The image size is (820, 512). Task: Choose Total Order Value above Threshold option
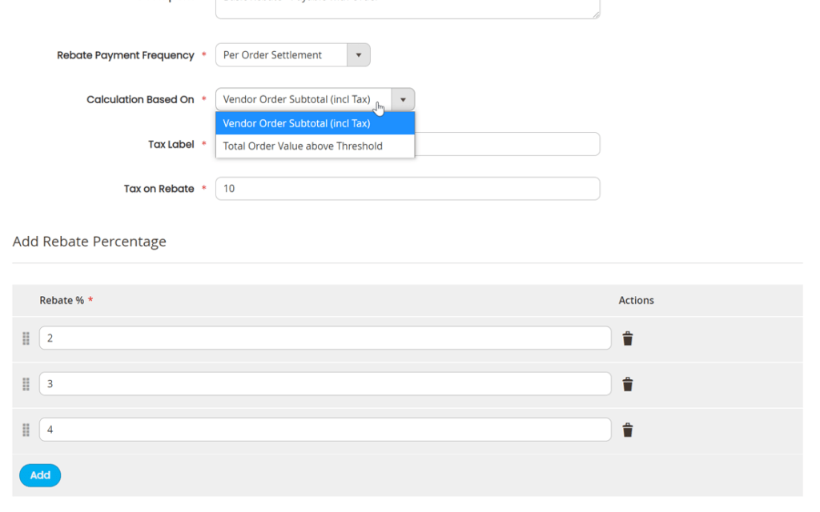coord(315,146)
